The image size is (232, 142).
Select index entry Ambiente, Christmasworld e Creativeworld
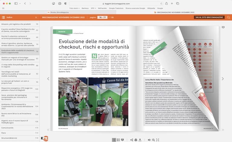click(20, 106)
